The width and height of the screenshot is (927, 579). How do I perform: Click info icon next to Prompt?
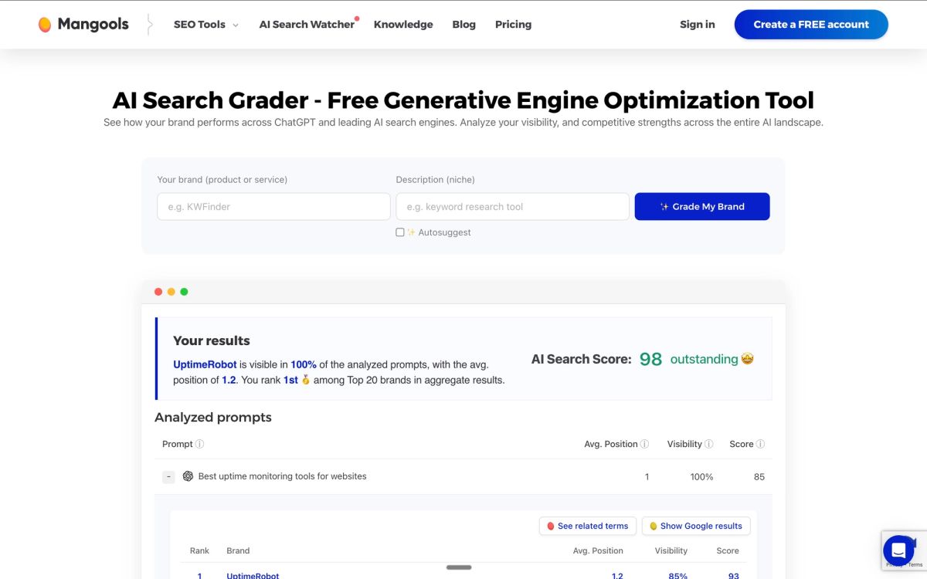click(200, 444)
